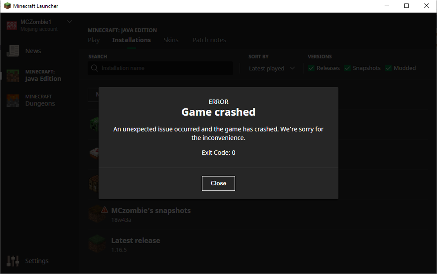The image size is (437, 274).
Task: Disable the Modded versions checkbox
Action: point(388,68)
